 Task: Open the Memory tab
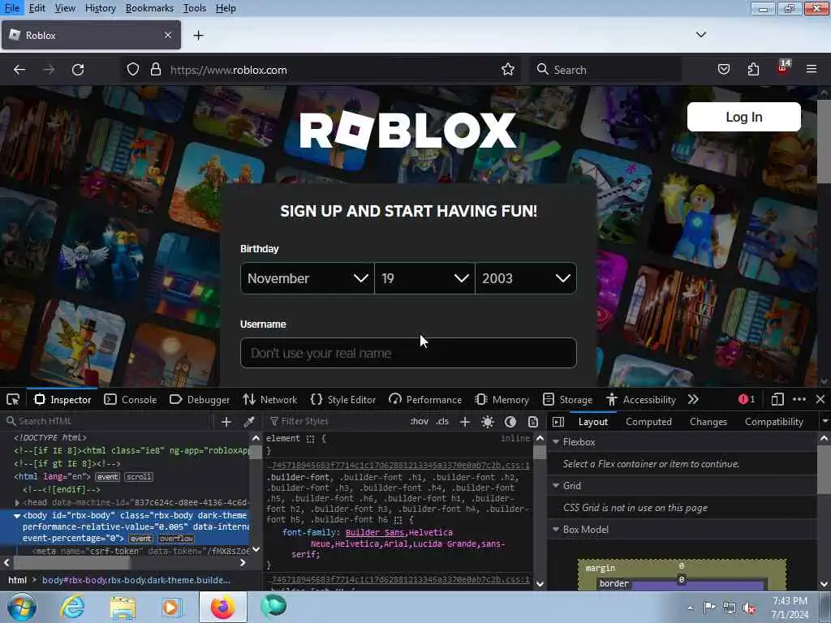502,399
